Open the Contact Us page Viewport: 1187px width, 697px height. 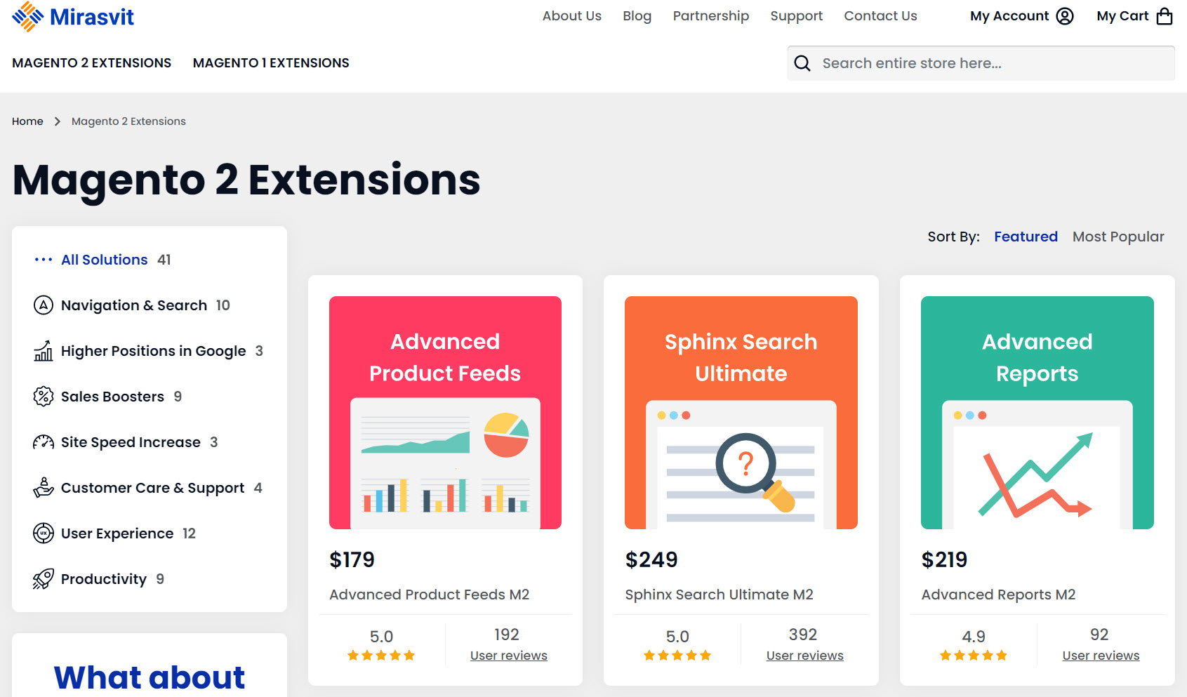click(880, 16)
